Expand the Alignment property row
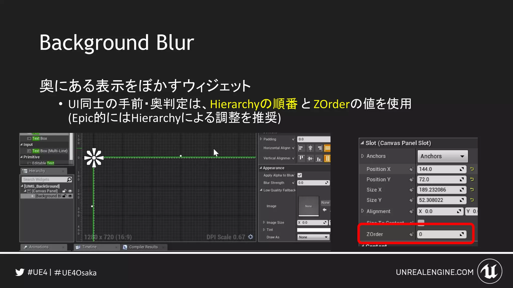513x288 pixels. tap(362, 211)
